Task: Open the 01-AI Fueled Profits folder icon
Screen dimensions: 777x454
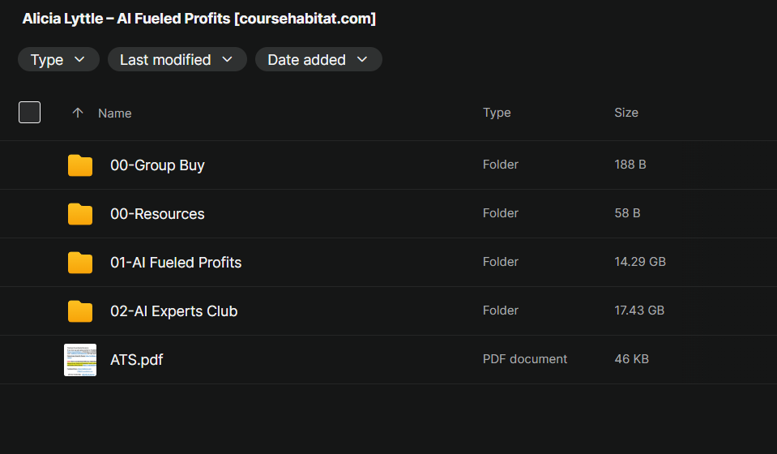Action: [80, 262]
